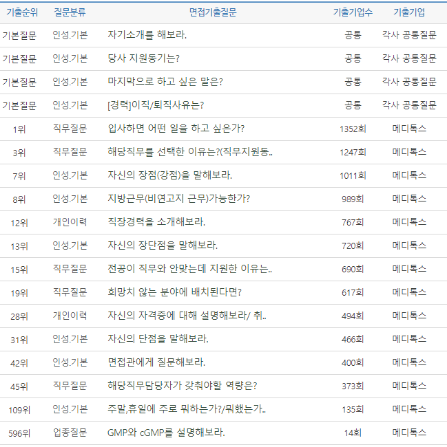Click 메디톡스 in the 596위 row
The height and width of the screenshot is (447, 447).
coord(409,433)
